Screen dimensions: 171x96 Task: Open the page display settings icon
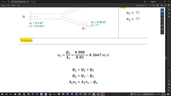(x=169, y=84)
